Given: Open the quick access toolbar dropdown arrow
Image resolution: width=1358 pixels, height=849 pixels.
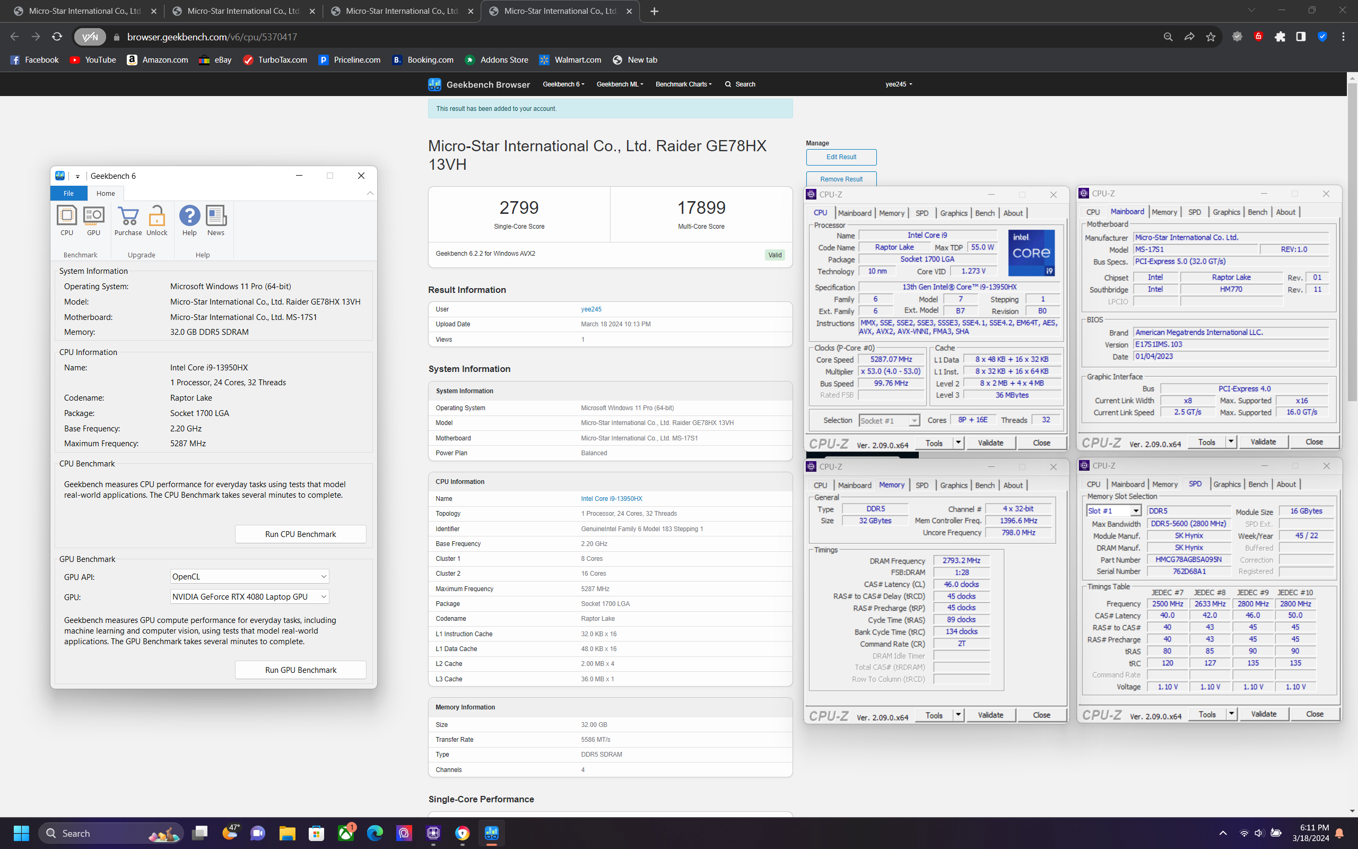Looking at the screenshot, I should tap(77, 176).
